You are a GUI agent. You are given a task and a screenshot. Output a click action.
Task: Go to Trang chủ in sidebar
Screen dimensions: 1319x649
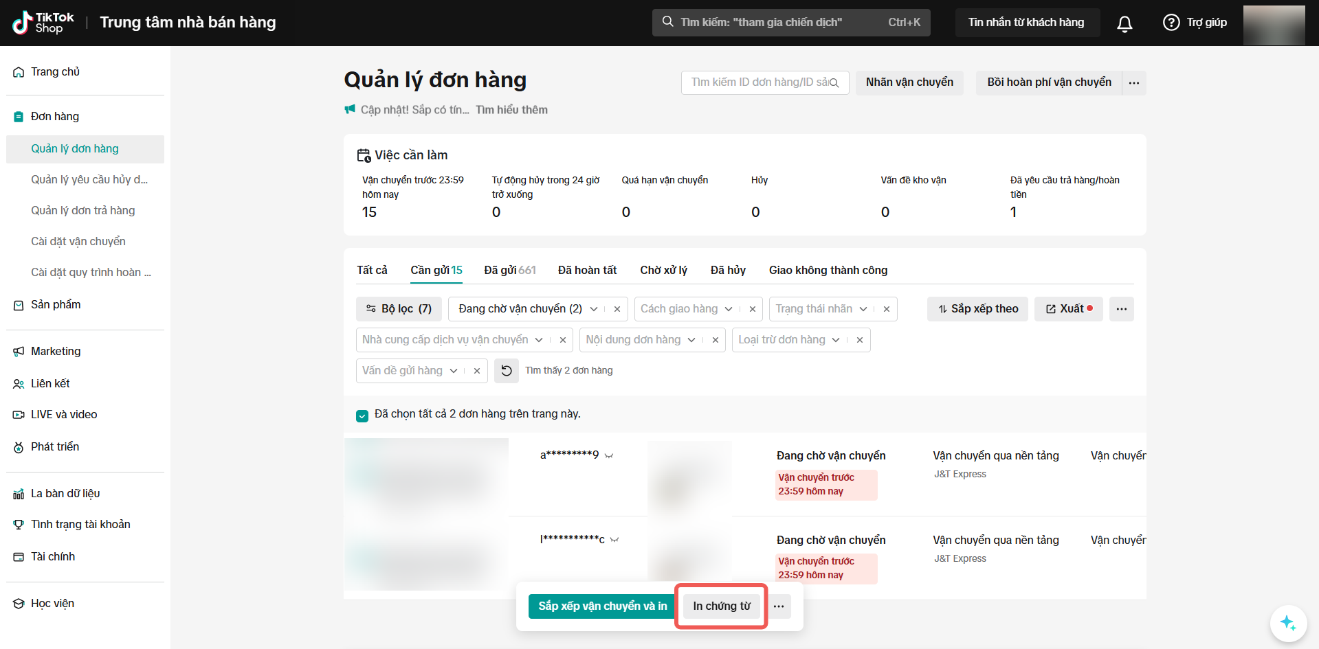tap(55, 72)
